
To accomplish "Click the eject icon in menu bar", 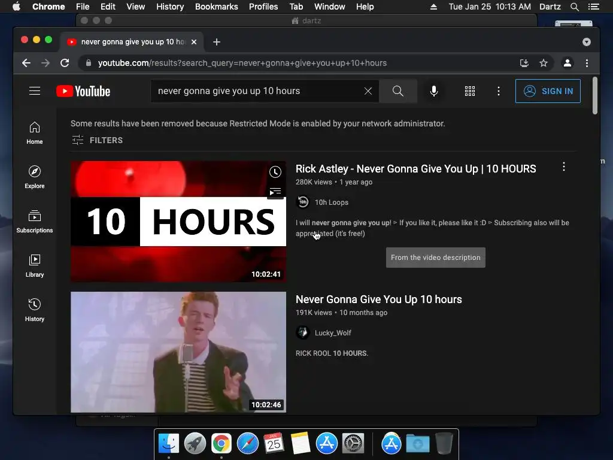I will point(433,7).
